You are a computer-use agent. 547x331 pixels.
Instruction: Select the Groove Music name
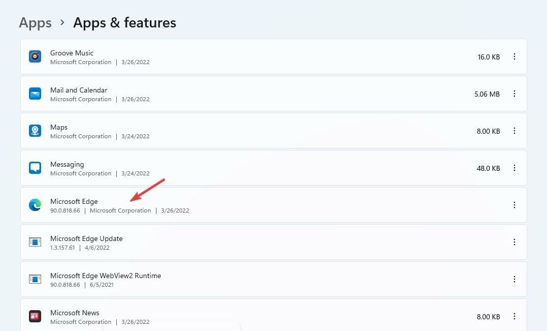pos(72,53)
